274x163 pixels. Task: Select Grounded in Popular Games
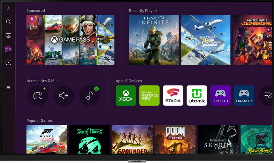coord(132,139)
